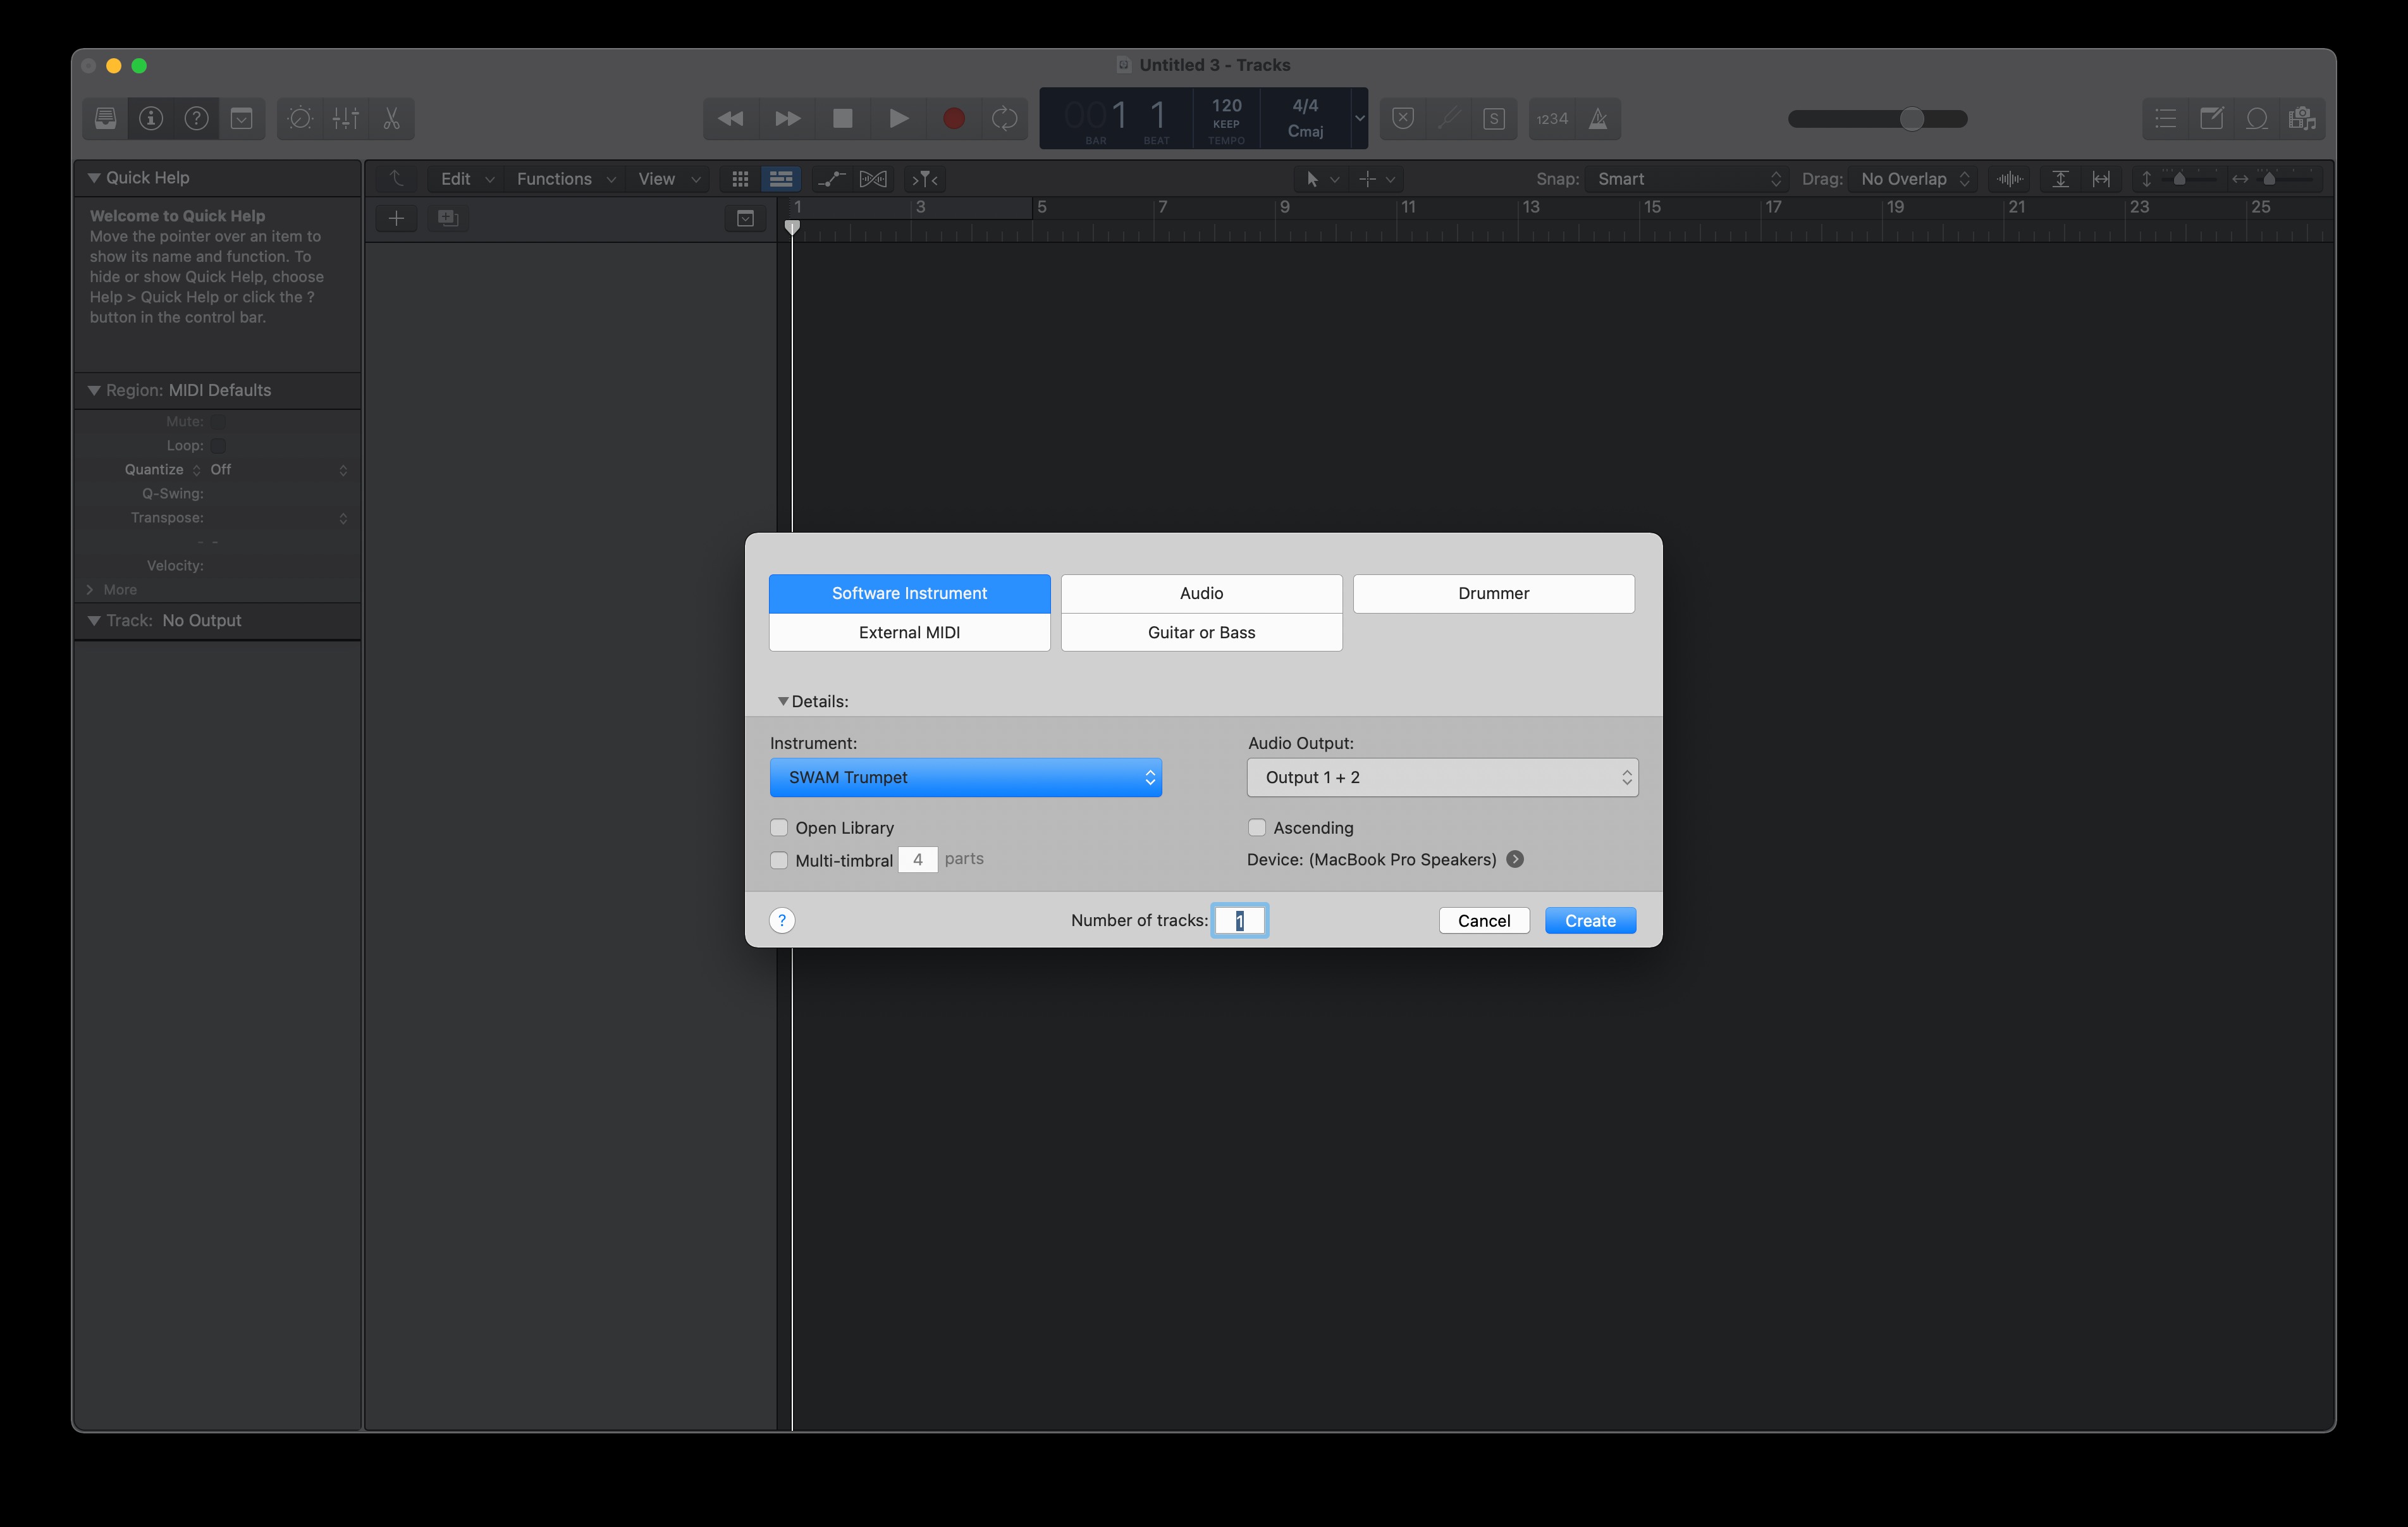Open the Library button in control bar

106,119
